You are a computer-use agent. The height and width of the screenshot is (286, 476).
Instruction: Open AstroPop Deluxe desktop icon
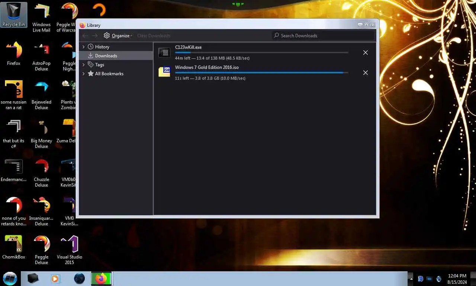point(42,56)
